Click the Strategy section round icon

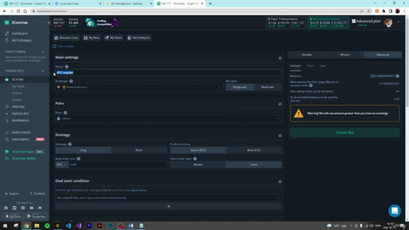[x=280, y=135]
